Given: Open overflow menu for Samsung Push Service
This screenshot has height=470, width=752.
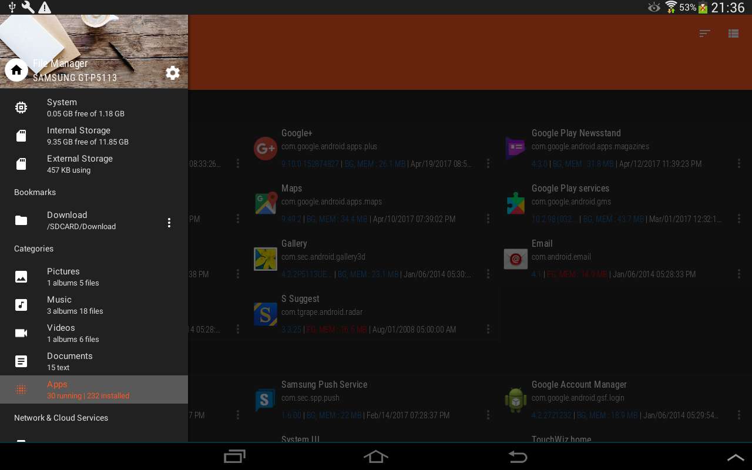Looking at the screenshot, I should click(488, 415).
